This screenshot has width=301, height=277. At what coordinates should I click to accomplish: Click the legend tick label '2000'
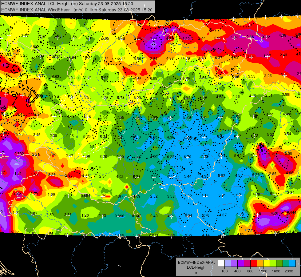[289, 271]
